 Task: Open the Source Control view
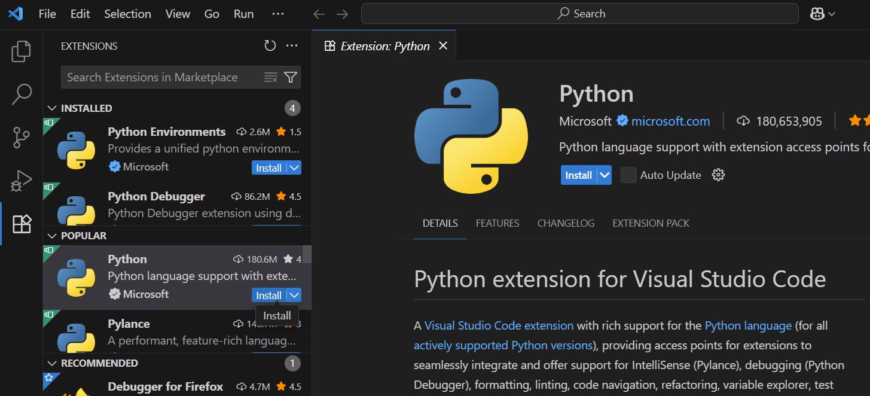[22, 138]
